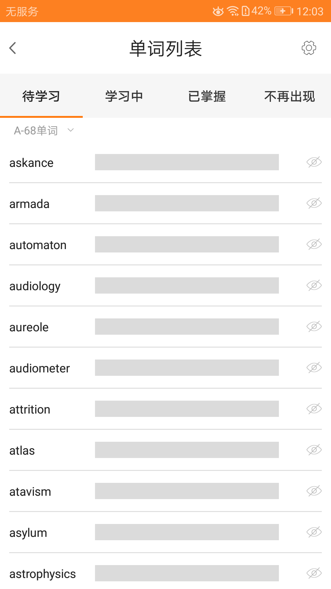Open word list settings gear
This screenshot has height=589, width=331.
click(x=309, y=48)
